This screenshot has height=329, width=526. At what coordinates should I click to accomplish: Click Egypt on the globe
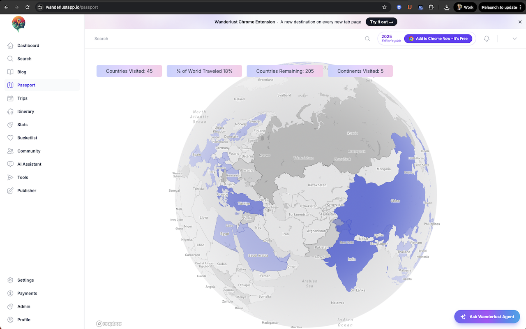225,234
